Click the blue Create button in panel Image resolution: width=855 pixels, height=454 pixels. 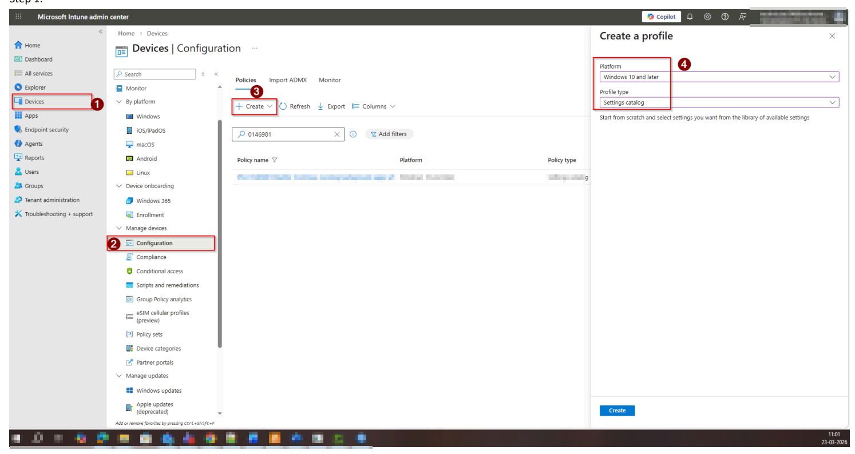pyautogui.click(x=617, y=411)
